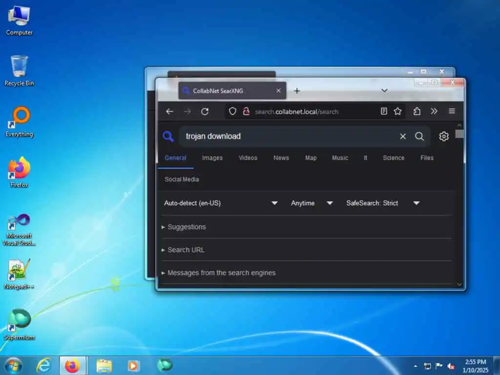Screen dimensions: 500x375
Task: Open the Firefox extensions puzzle icon
Action: [x=417, y=111]
